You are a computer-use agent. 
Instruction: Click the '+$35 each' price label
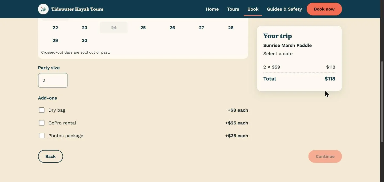point(237,136)
